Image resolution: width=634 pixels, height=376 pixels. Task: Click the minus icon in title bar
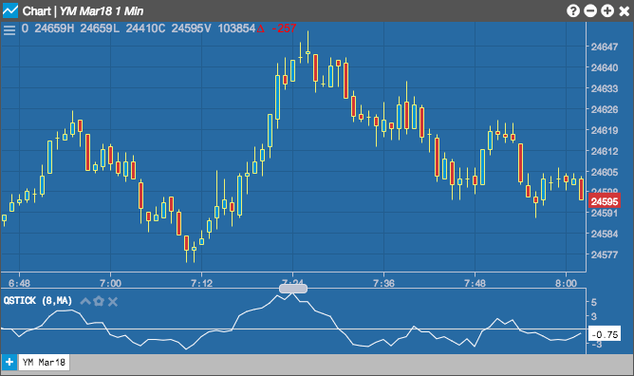(590, 10)
